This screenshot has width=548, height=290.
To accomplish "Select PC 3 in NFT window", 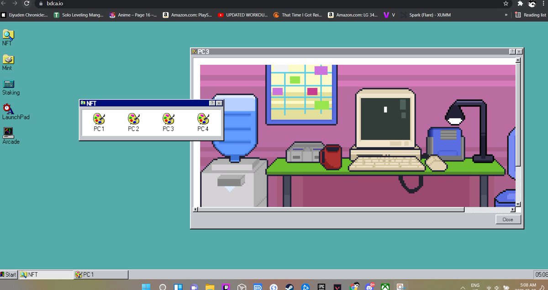I will (x=169, y=123).
